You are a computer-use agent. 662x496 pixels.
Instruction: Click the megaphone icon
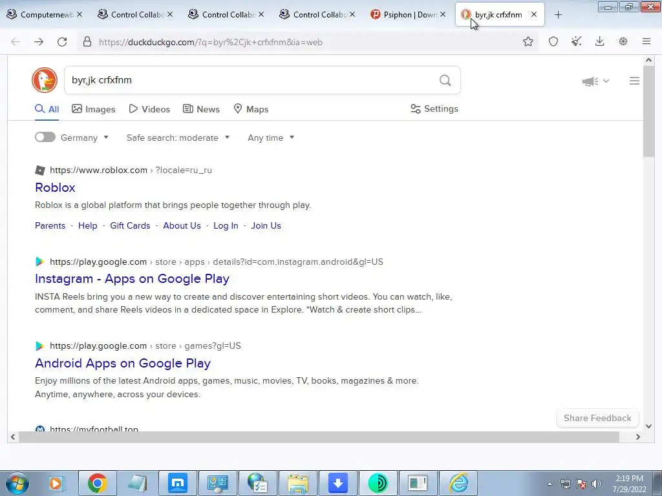coord(590,81)
